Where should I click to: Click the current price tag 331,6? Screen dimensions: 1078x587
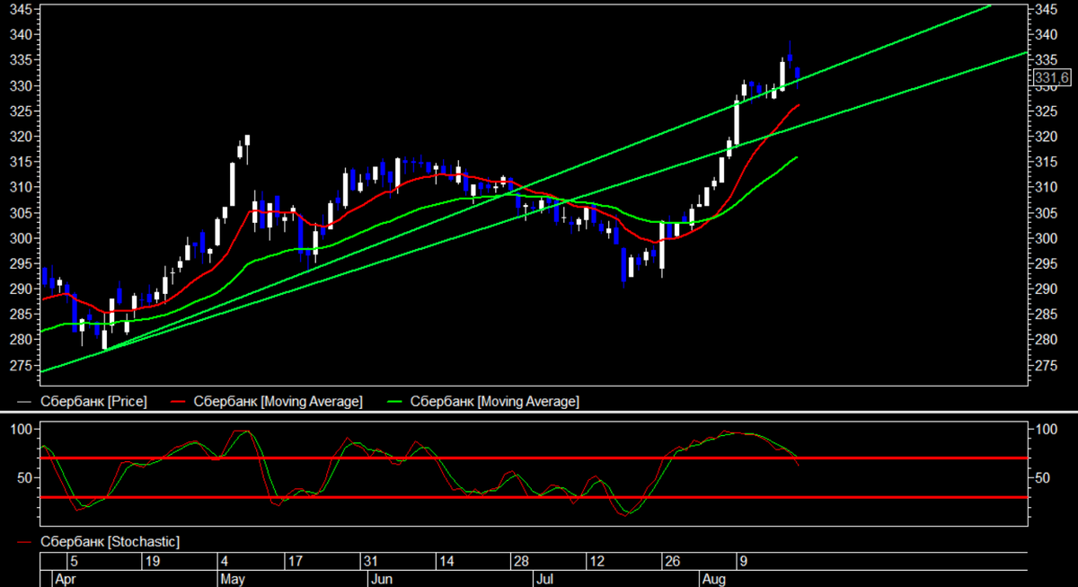click(1051, 78)
